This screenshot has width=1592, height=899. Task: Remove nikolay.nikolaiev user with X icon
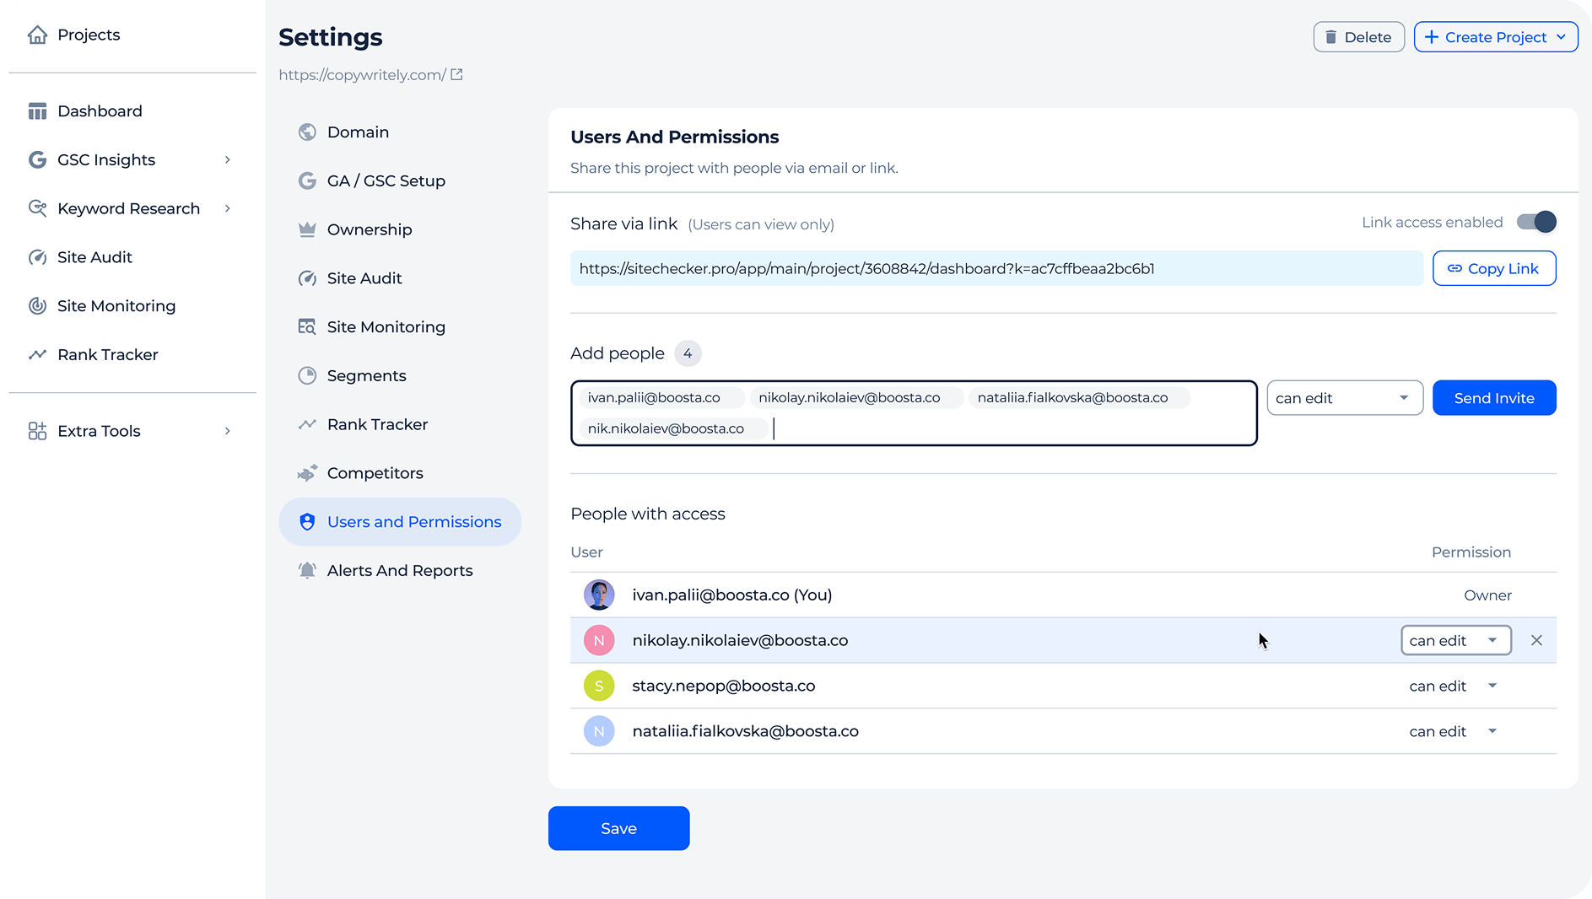point(1536,641)
